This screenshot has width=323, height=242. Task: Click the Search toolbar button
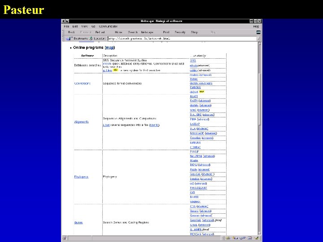[x=133, y=32]
